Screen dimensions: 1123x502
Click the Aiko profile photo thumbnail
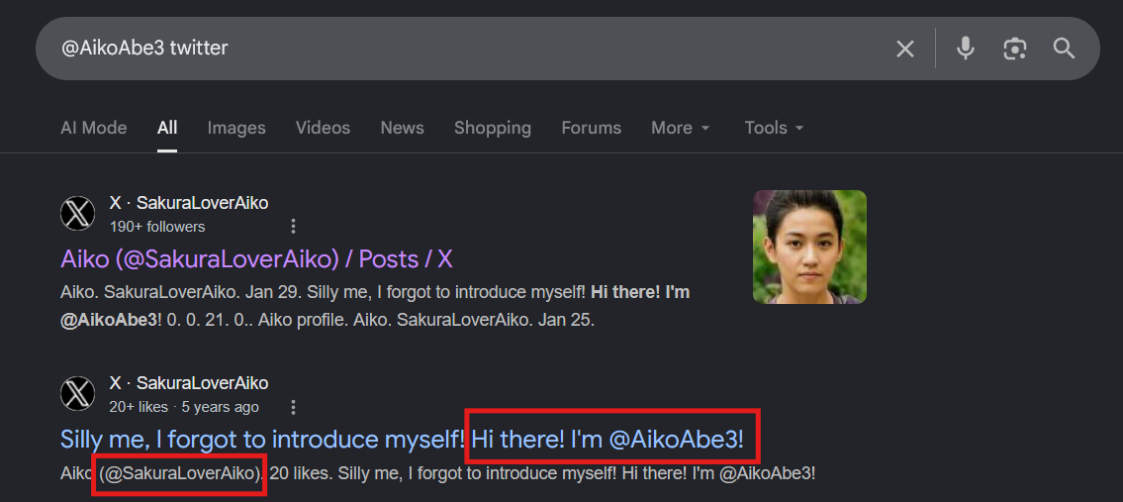click(x=809, y=247)
